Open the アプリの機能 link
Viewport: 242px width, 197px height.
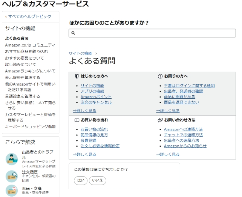pos(92,91)
